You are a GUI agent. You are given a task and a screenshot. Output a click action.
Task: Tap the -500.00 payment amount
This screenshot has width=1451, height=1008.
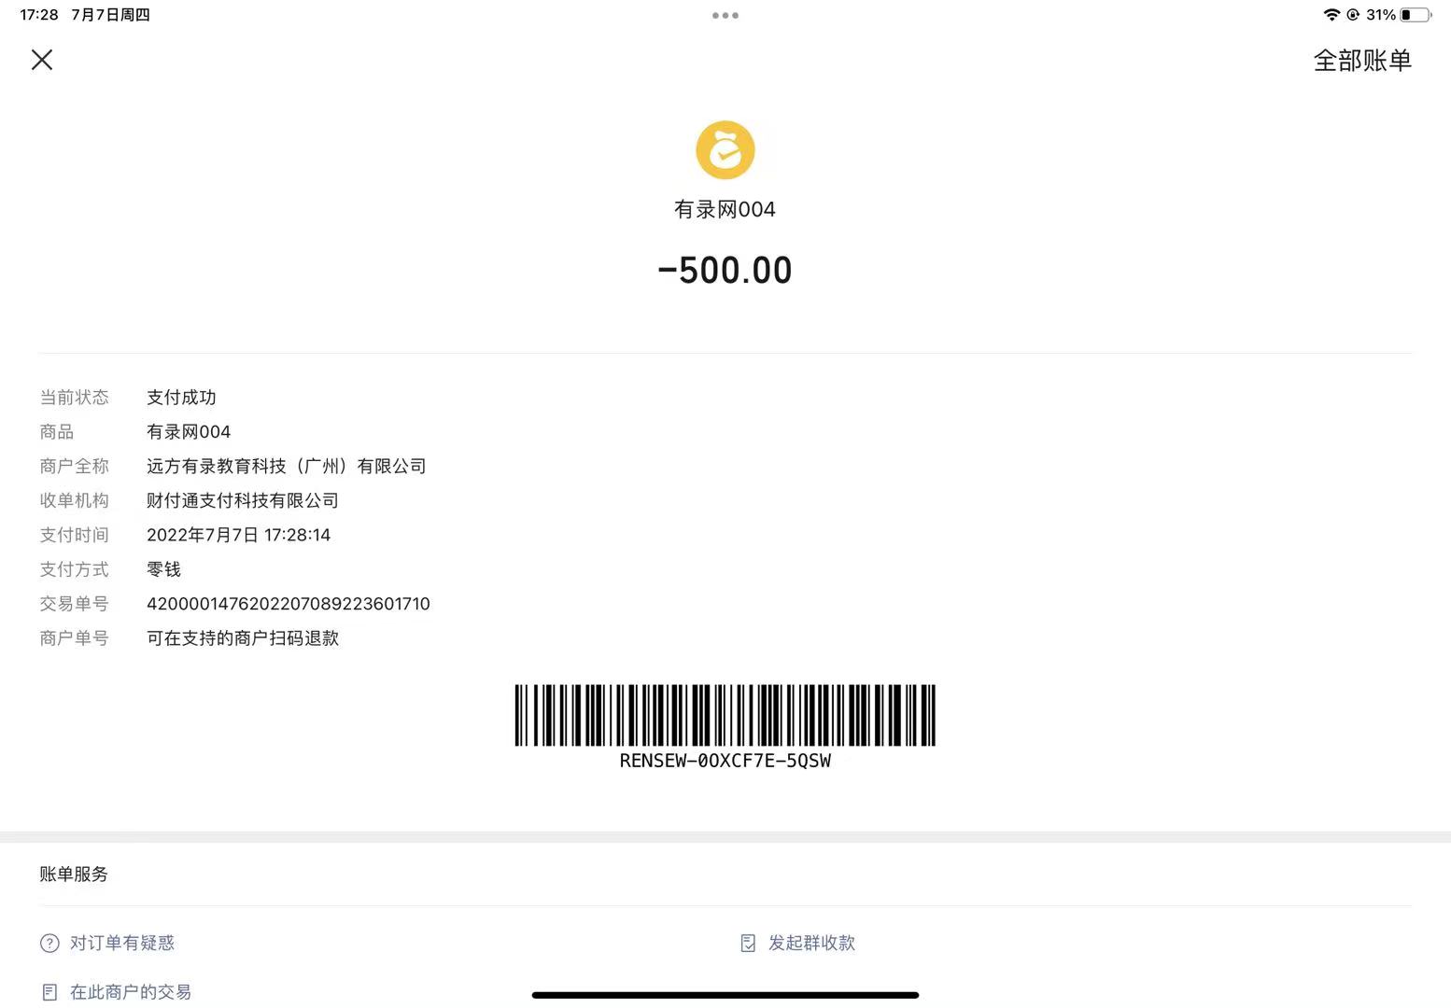coord(725,271)
